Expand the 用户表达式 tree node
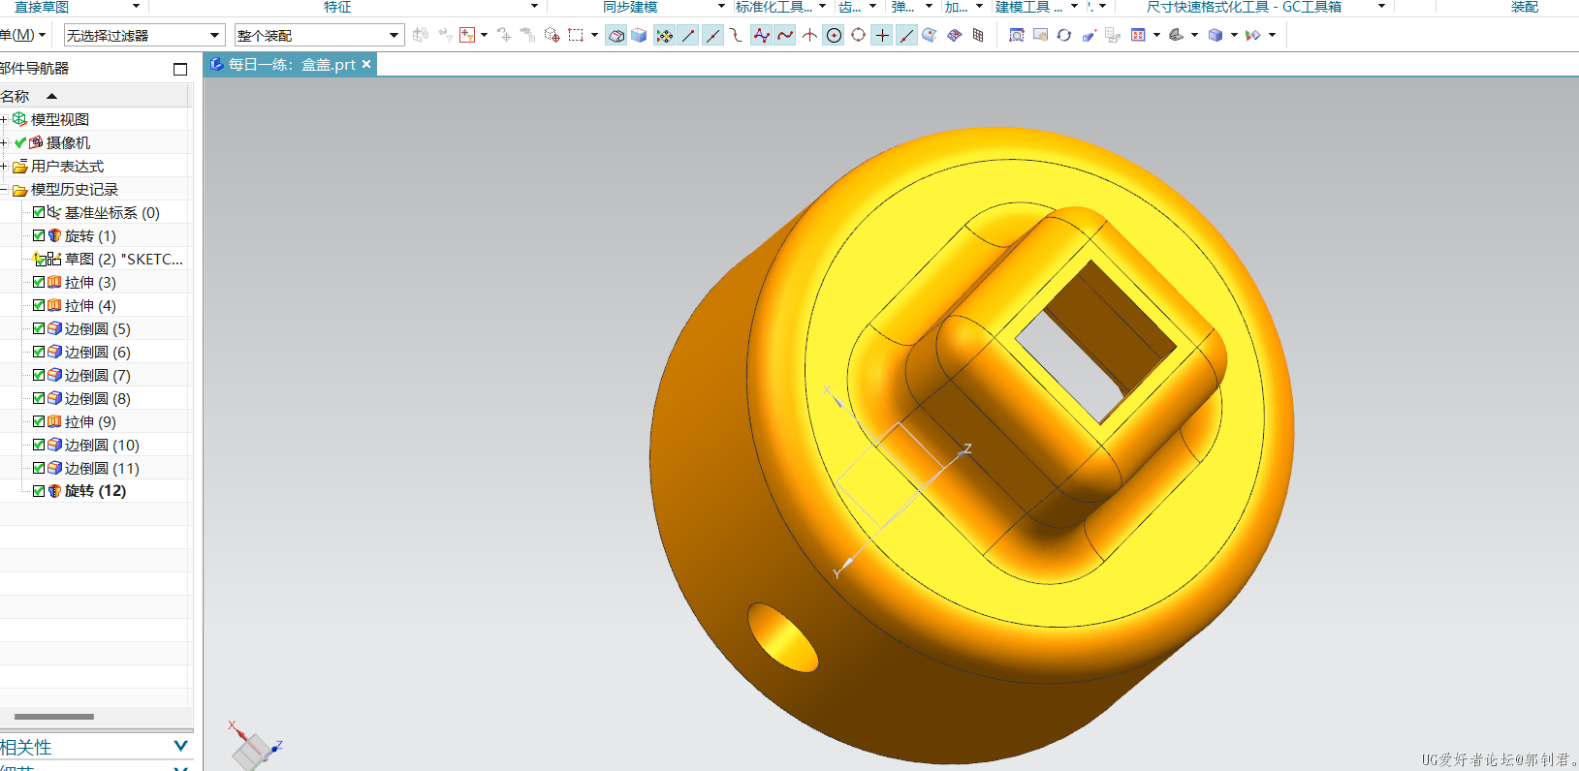Image resolution: width=1579 pixels, height=771 pixels. [x=4, y=166]
